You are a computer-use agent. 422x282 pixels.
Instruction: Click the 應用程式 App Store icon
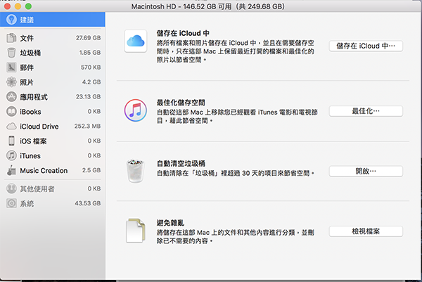click(11, 96)
